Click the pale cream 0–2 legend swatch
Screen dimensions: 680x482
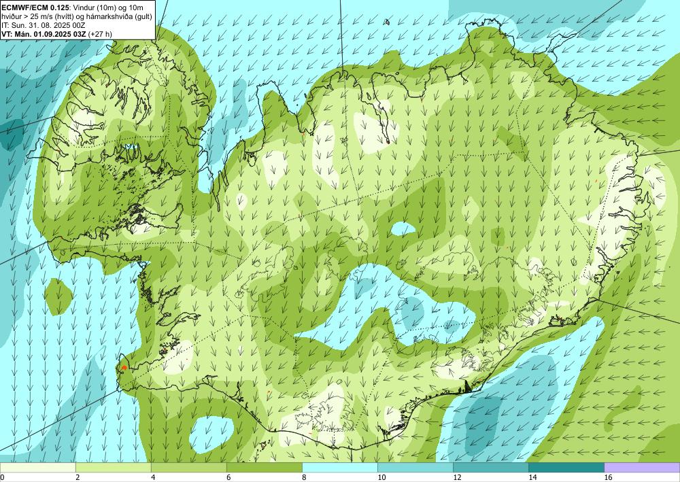point(37,468)
